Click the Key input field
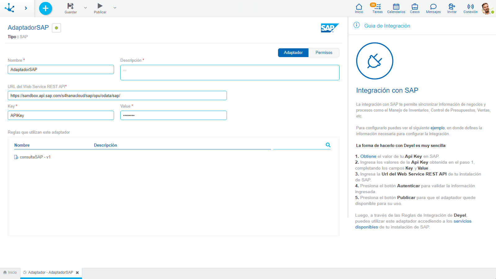496x279 pixels. pos(61,115)
